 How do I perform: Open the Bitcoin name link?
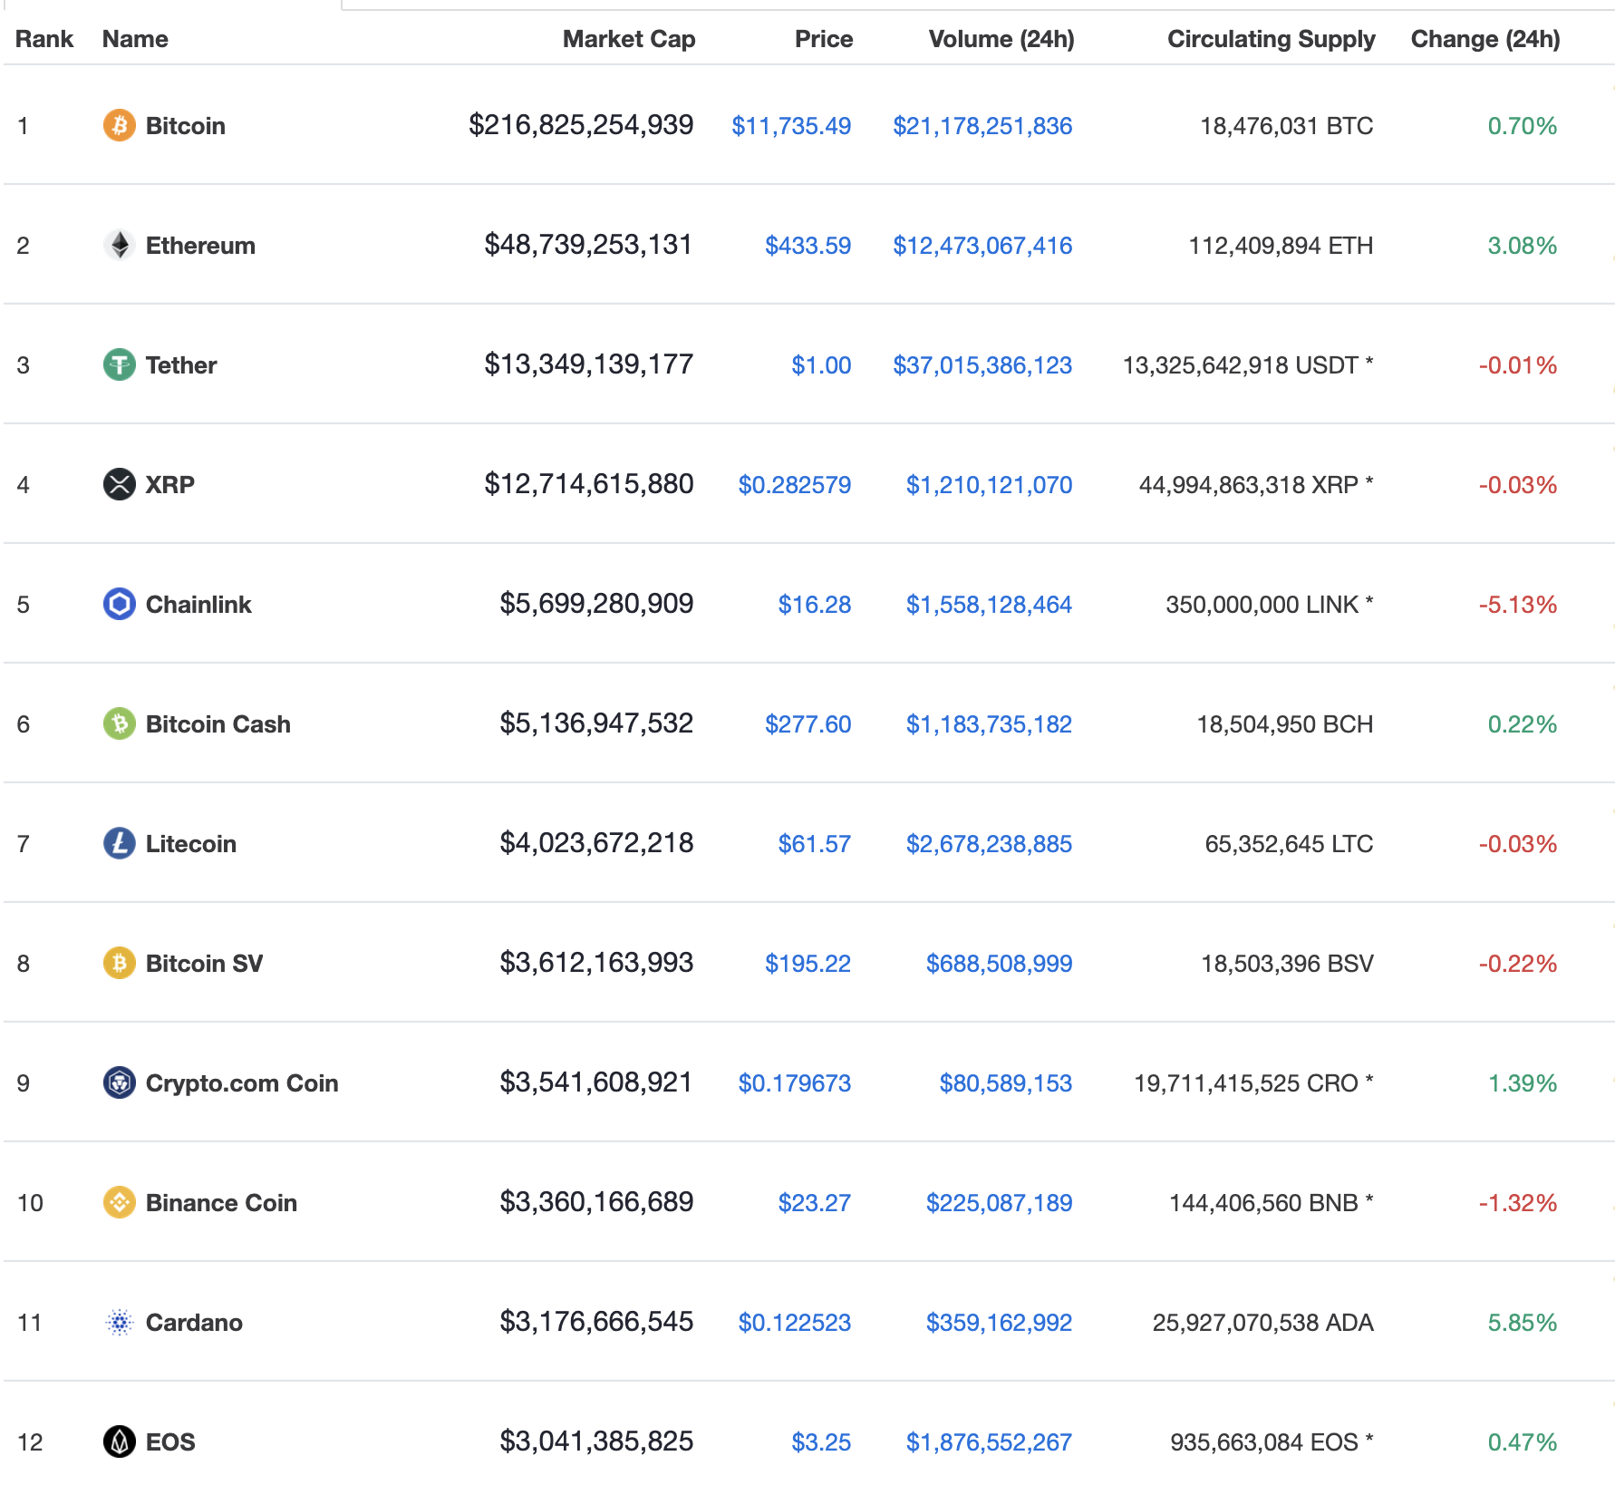[186, 125]
